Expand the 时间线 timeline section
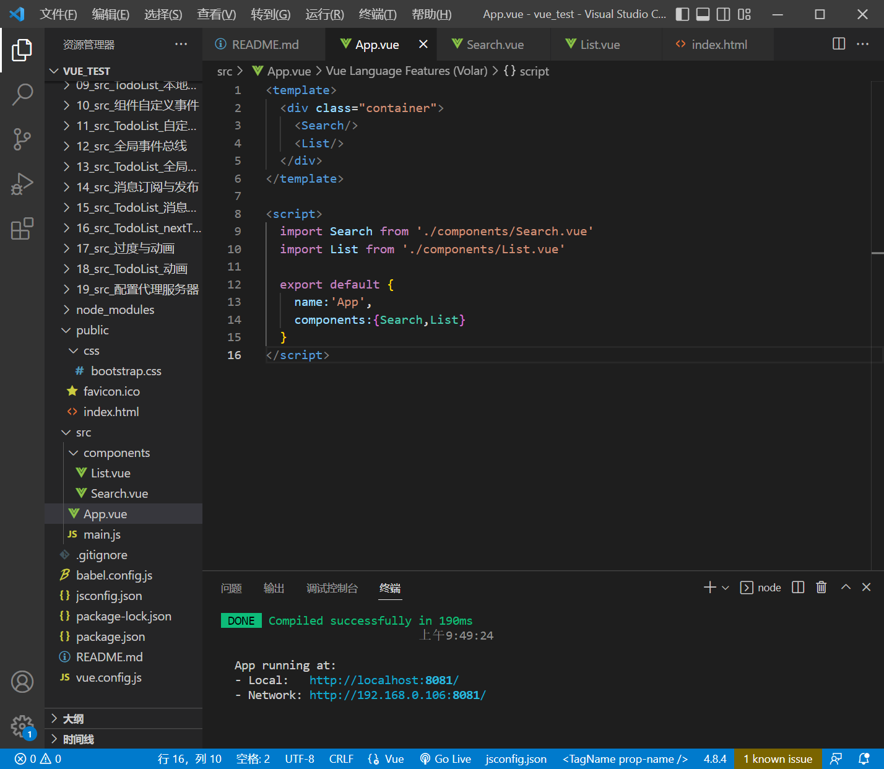Screen dimensions: 884x769 click(124, 739)
